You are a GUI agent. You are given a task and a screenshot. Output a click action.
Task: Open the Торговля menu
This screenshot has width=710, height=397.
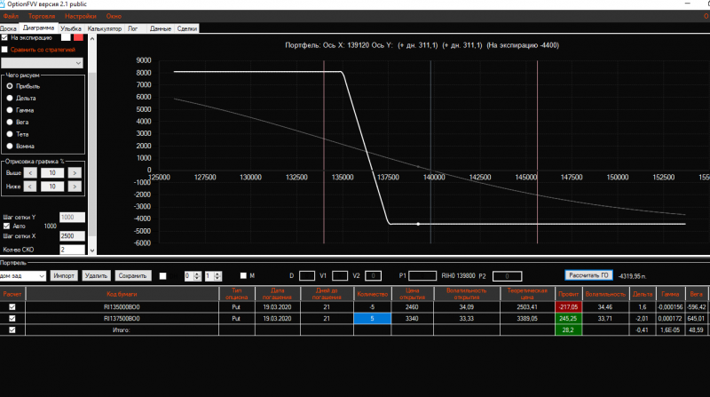tap(42, 16)
